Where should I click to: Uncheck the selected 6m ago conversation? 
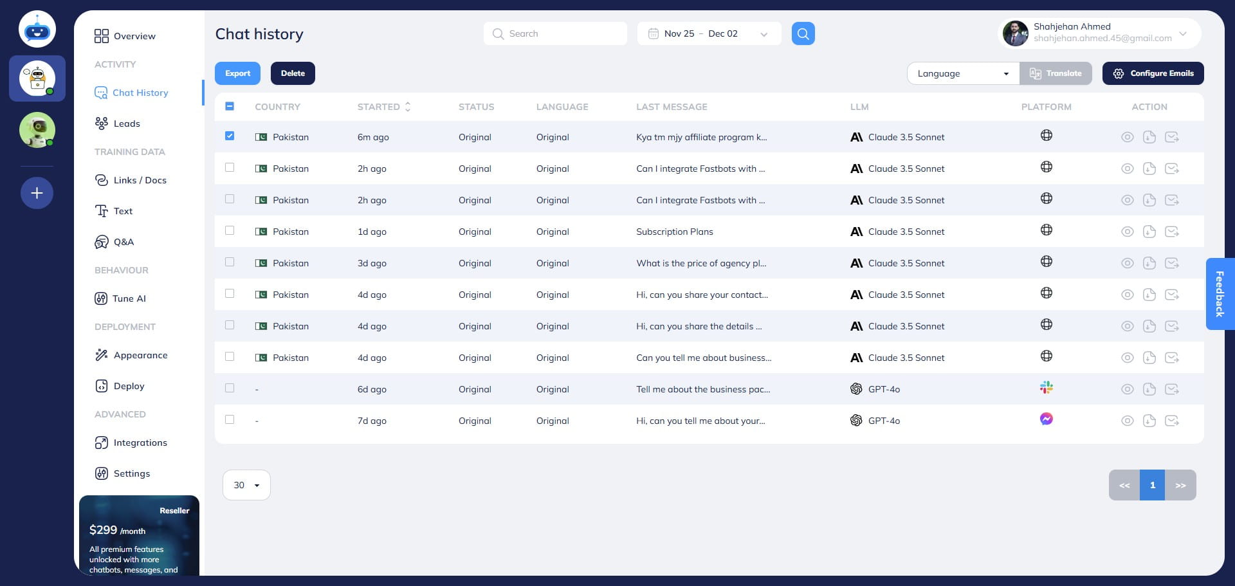230,136
